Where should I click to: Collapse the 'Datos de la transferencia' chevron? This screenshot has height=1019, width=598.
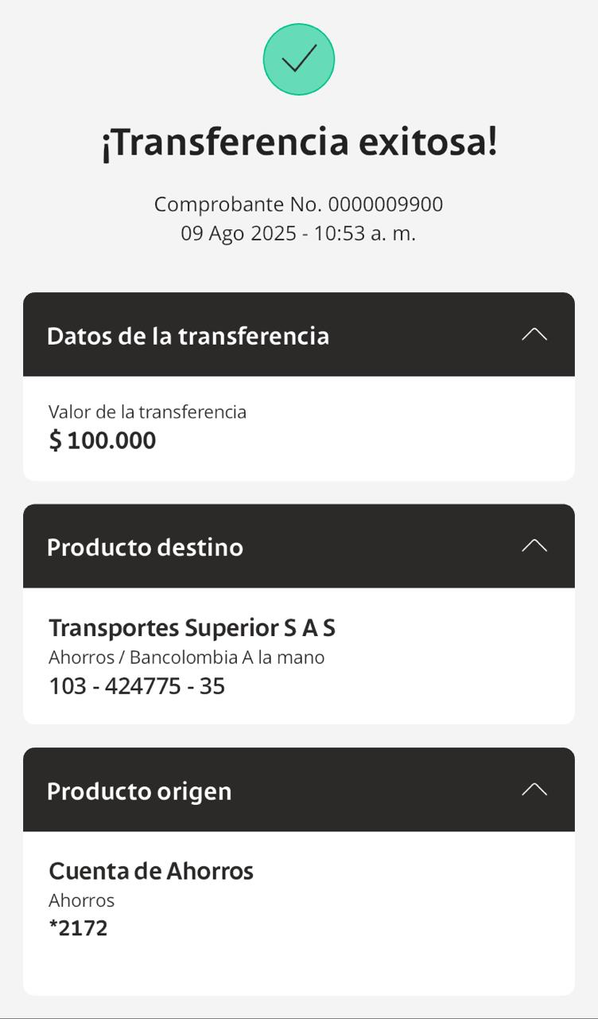(x=534, y=334)
